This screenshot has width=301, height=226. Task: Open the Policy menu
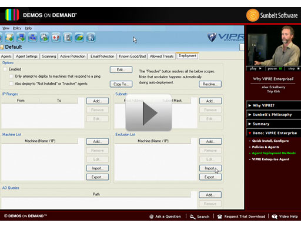[x=17, y=28]
